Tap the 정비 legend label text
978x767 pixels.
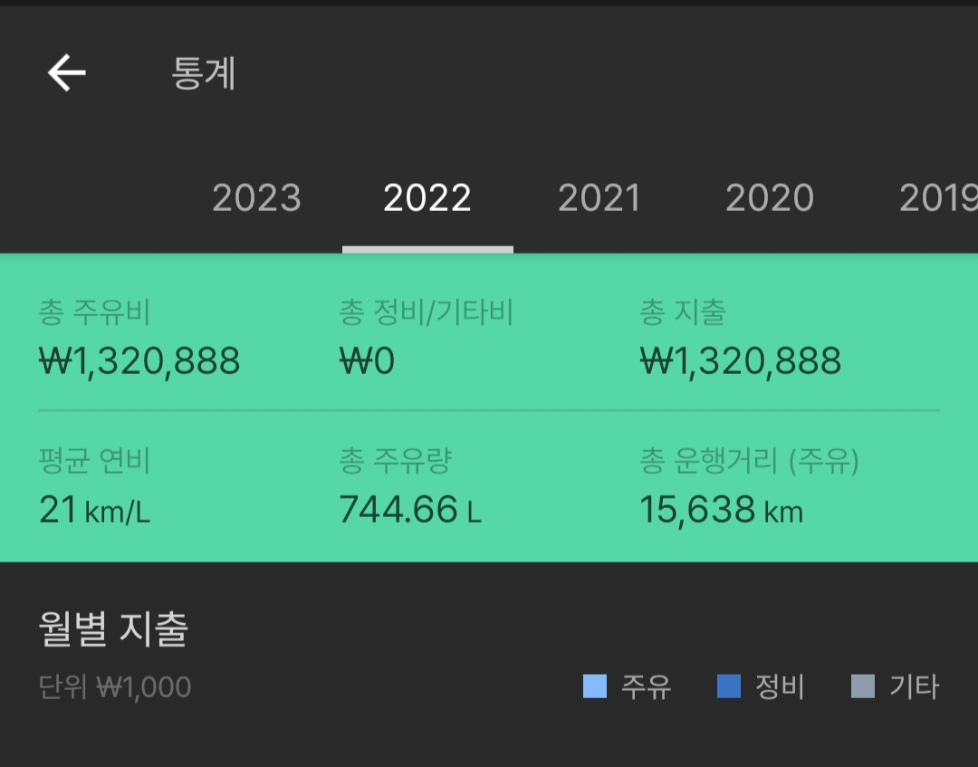(780, 687)
